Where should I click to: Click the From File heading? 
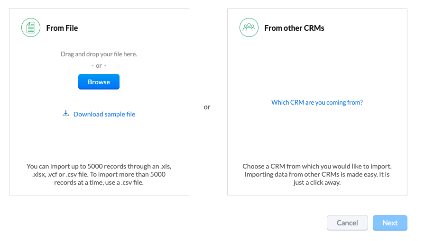(x=62, y=28)
